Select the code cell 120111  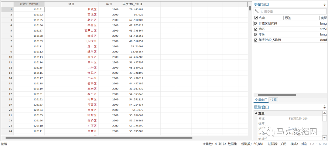click(x=29, y=131)
